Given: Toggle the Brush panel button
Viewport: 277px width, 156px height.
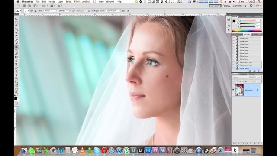Looking at the screenshot, I should (32, 11).
